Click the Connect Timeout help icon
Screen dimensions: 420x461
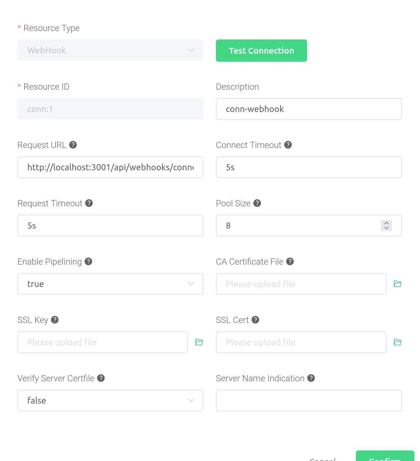click(288, 145)
